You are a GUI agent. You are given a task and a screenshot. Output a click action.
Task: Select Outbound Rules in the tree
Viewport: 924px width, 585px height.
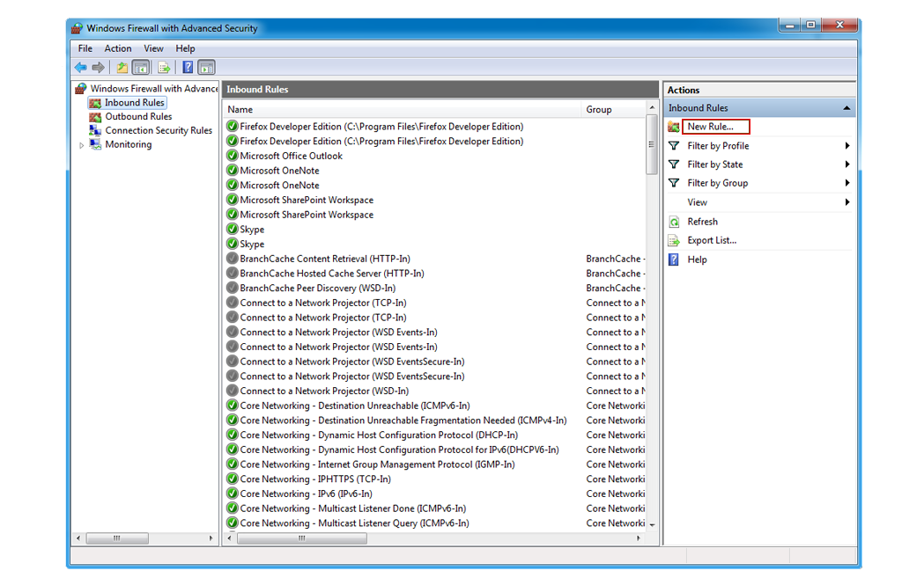tap(138, 117)
